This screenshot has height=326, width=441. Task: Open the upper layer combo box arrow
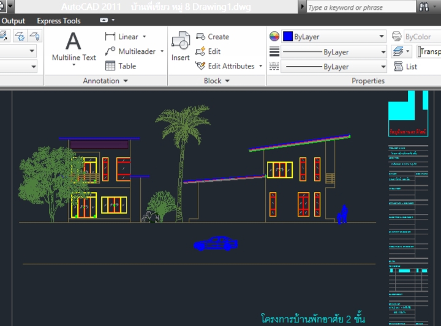tap(32, 51)
